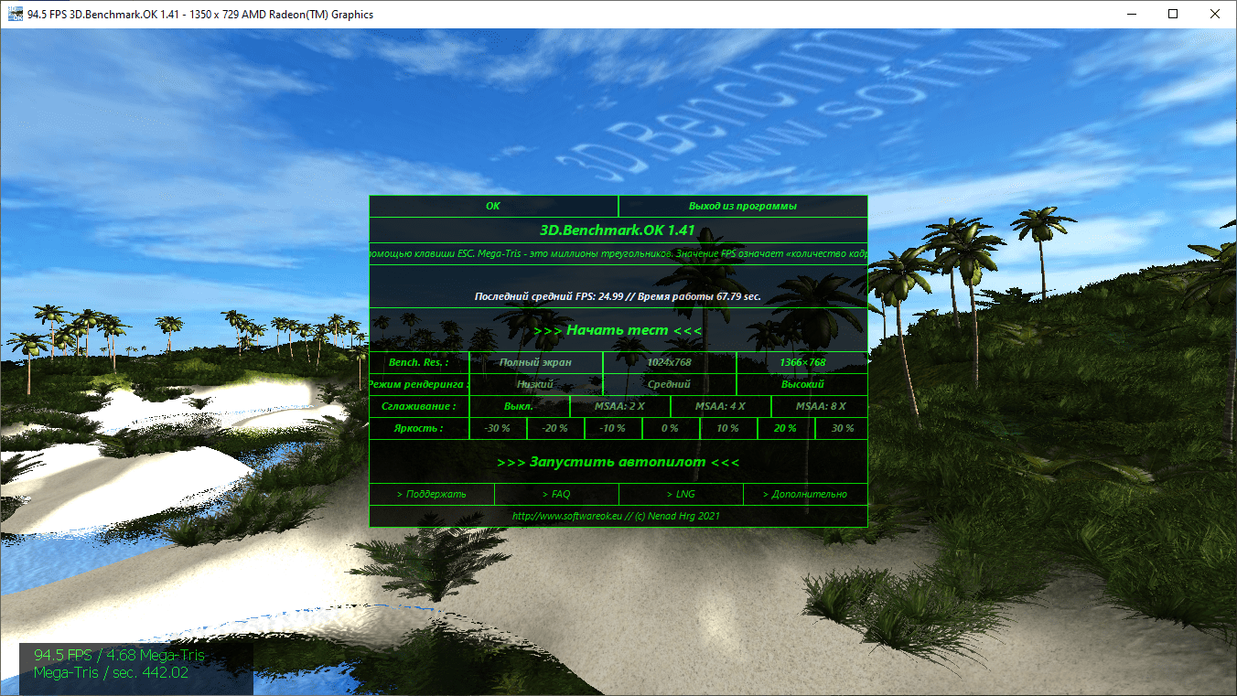
Task: Open the Дополнительно menu item
Action: pos(805,494)
